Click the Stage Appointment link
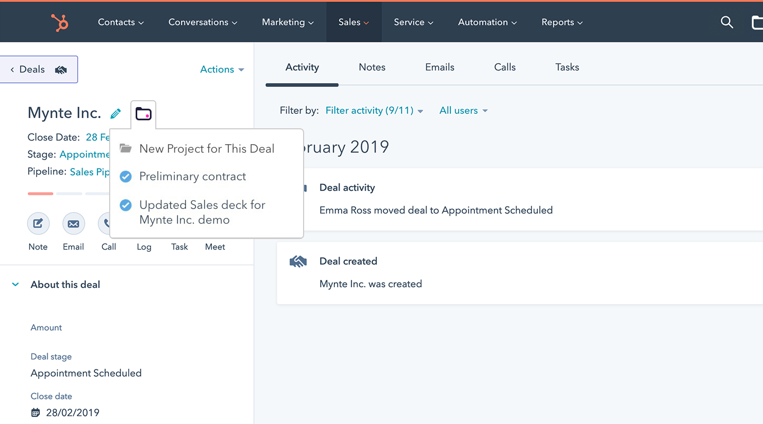This screenshot has width=763, height=424. pos(85,154)
